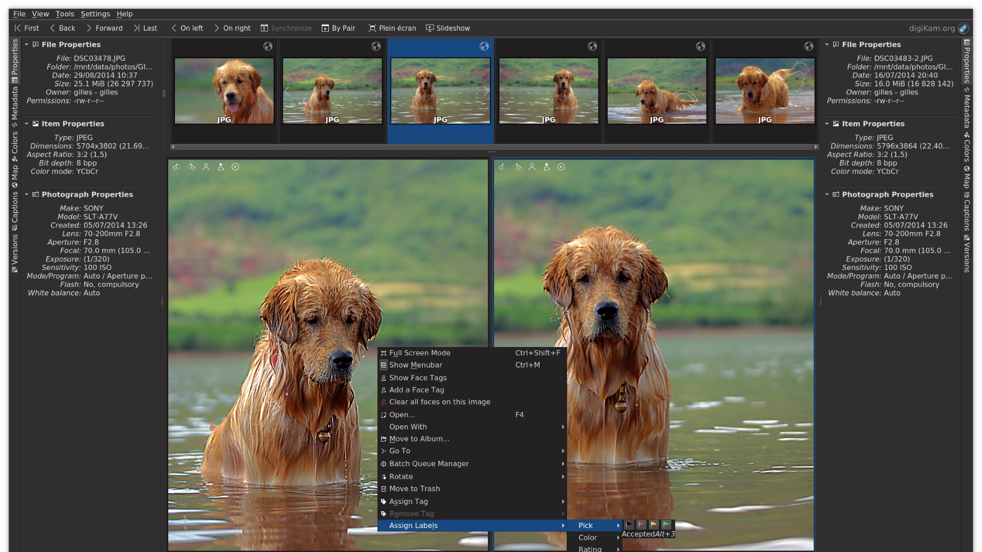
Task: Click the green Accepted pick flag
Action: tap(666, 524)
